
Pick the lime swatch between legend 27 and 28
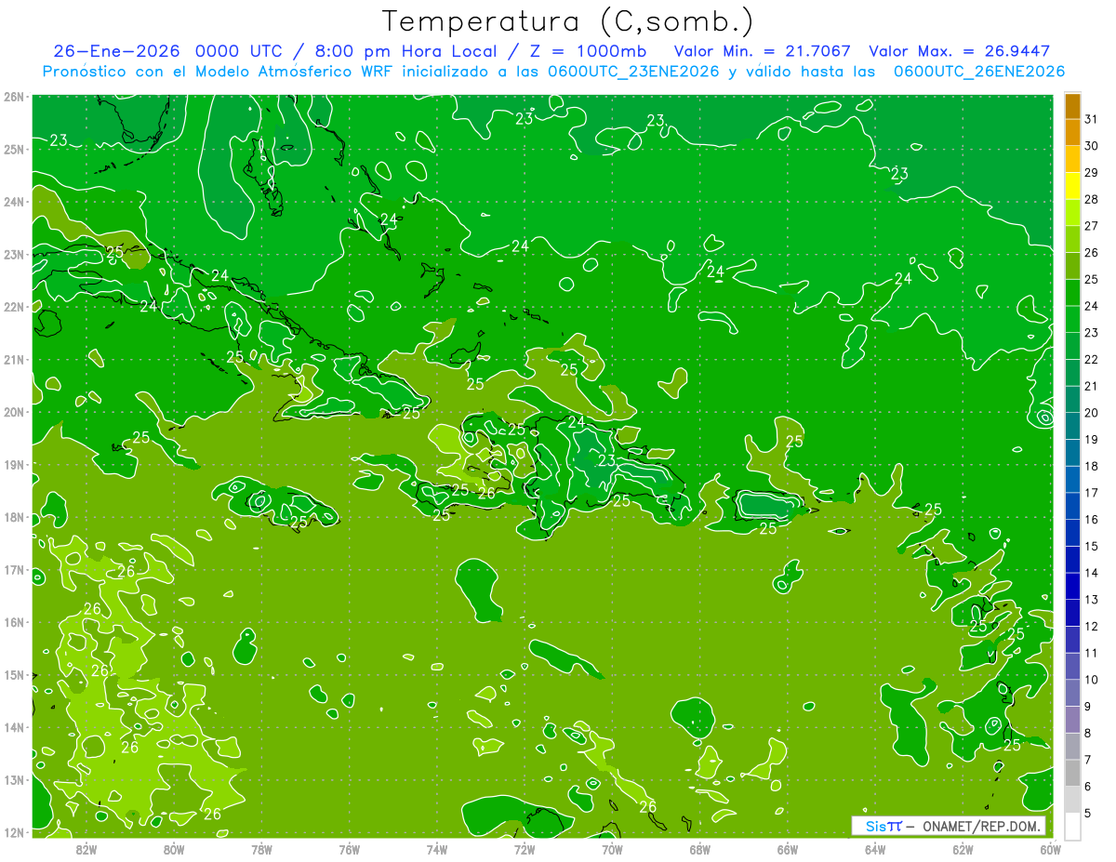tap(1072, 213)
